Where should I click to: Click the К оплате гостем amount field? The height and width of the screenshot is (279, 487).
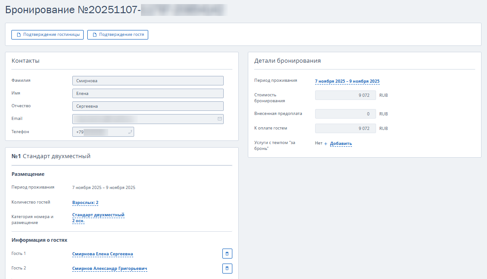(346, 129)
